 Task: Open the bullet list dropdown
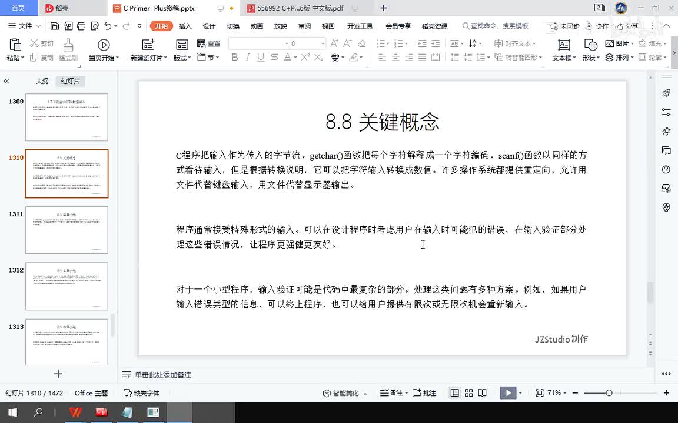coord(388,43)
